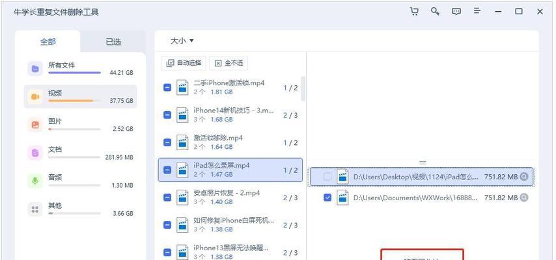Click file icon of iPad怎么录屏.mp4

[182, 170]
